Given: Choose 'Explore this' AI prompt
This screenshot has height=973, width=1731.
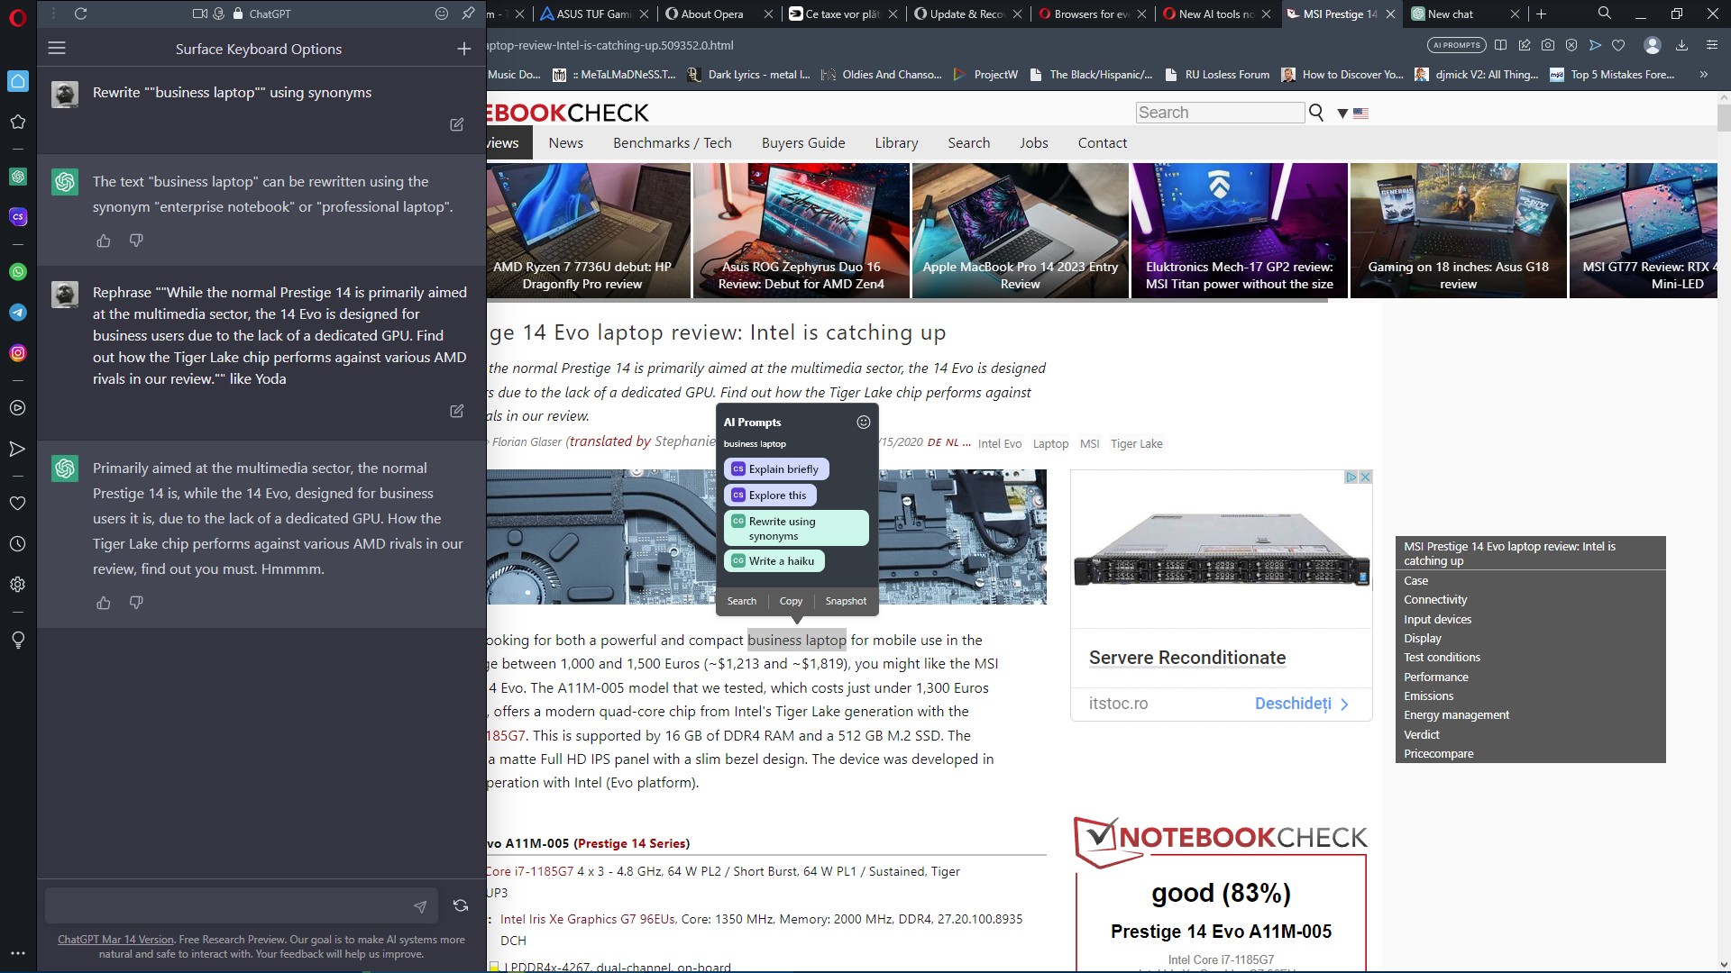Looking at the screenshot, I should [x=770, y=496].
